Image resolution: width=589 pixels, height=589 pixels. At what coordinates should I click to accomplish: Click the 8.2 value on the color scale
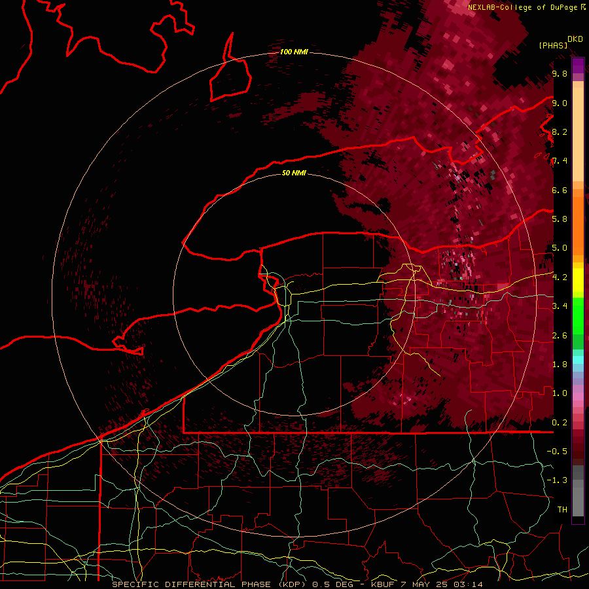click(x=560, y=132)
